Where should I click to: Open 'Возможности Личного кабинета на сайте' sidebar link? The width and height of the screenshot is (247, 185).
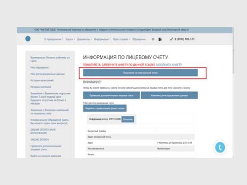tap(50, 59)
